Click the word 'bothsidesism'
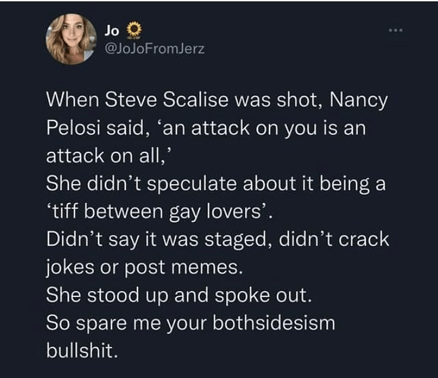Image resolution: width=438 pixels, height=378 pixels. 274,323
